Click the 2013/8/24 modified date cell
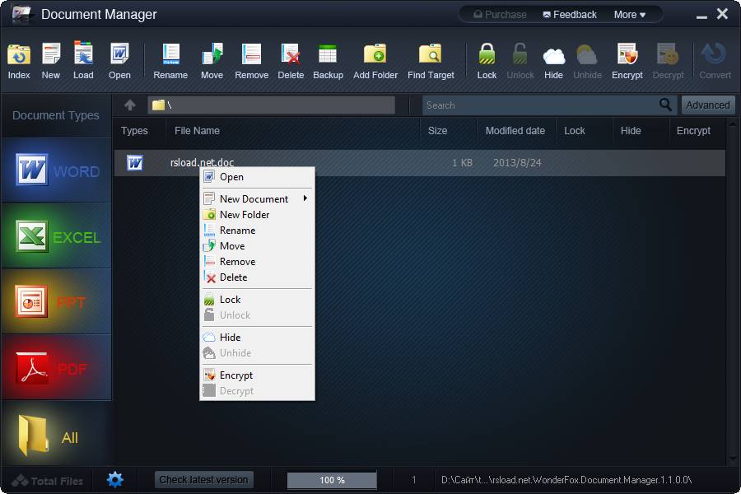 (x=517, y=163)
